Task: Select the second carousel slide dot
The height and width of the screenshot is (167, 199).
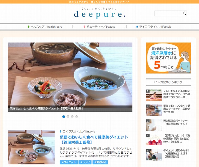Action: [68, 117]
